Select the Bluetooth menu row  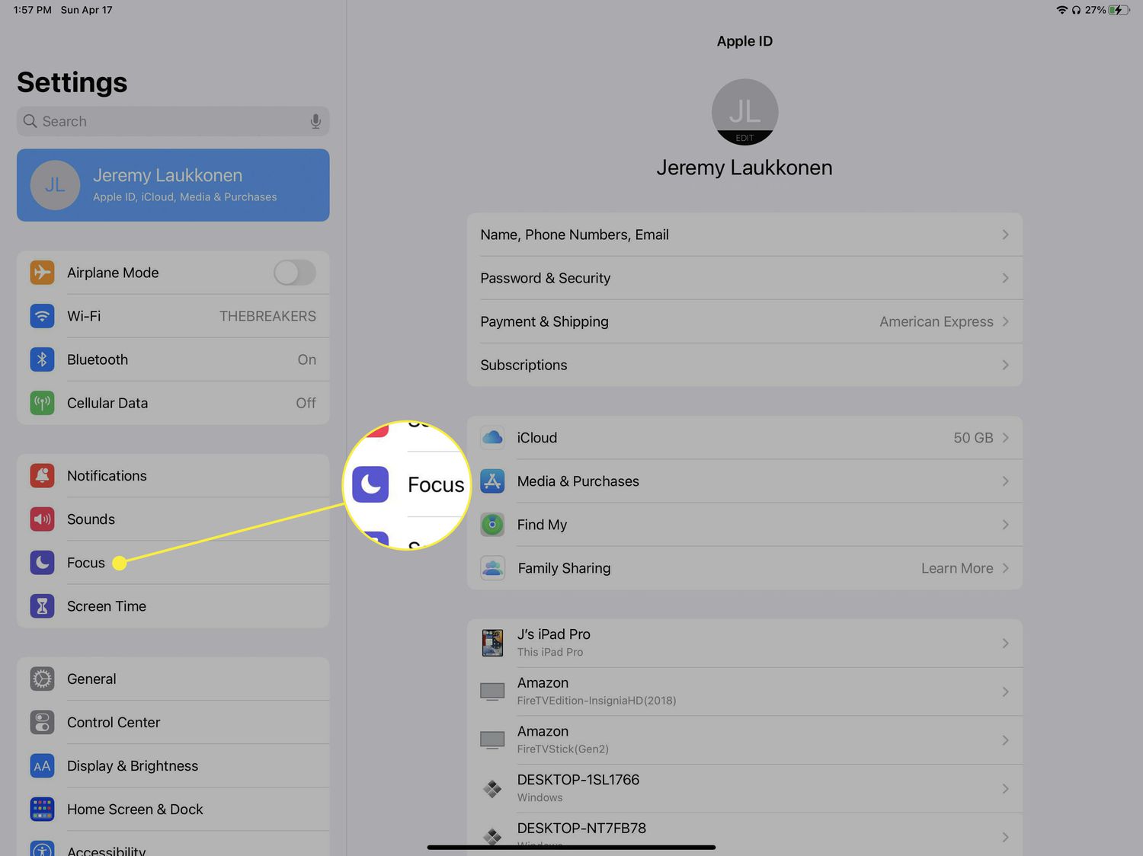(173, 359)
